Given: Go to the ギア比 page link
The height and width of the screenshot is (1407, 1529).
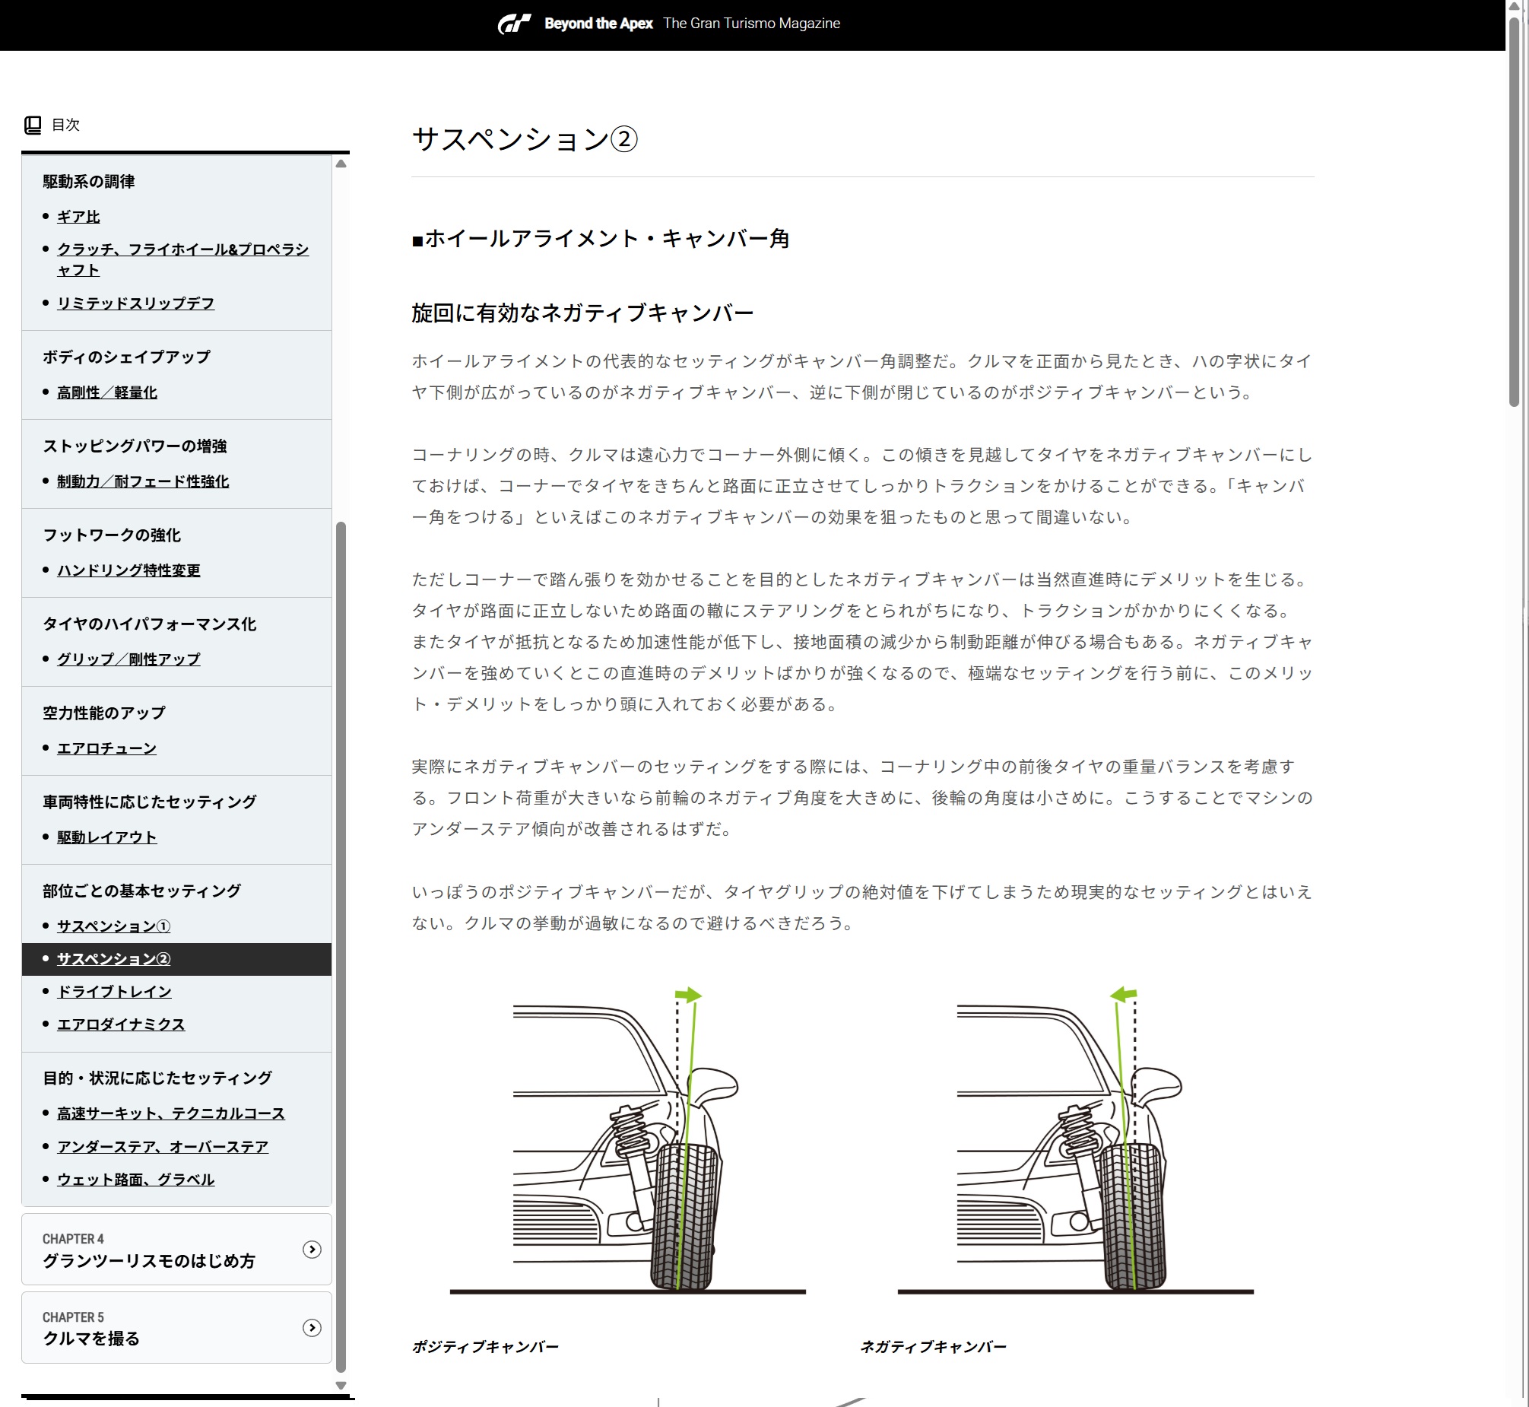Looking at the screenshot, I should [78, 217].
